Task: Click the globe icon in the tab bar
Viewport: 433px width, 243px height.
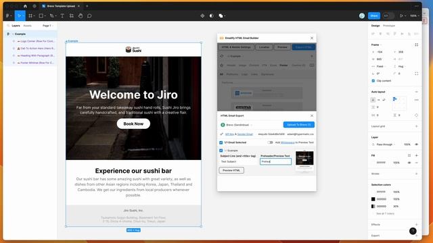Action: 35,6
